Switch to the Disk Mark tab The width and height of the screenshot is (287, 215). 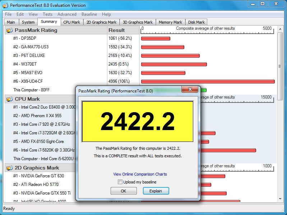[x=196, y=22]
